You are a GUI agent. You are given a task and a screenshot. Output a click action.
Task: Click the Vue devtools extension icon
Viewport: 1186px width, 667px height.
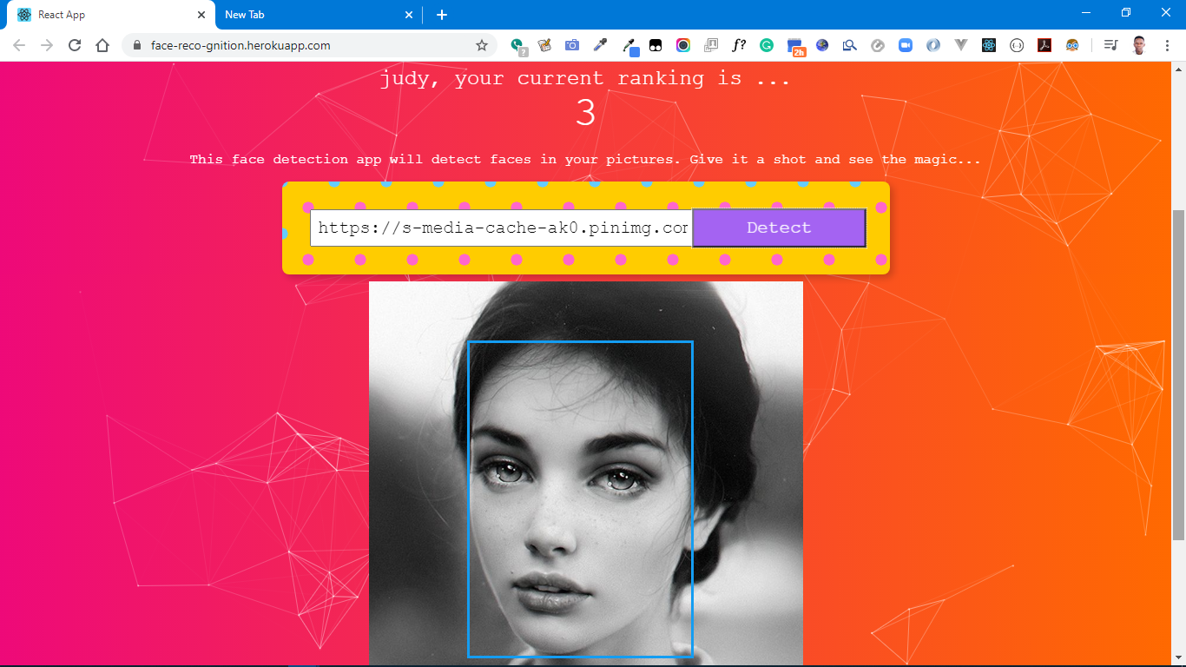pyautogui.click(x=961, y=45)
